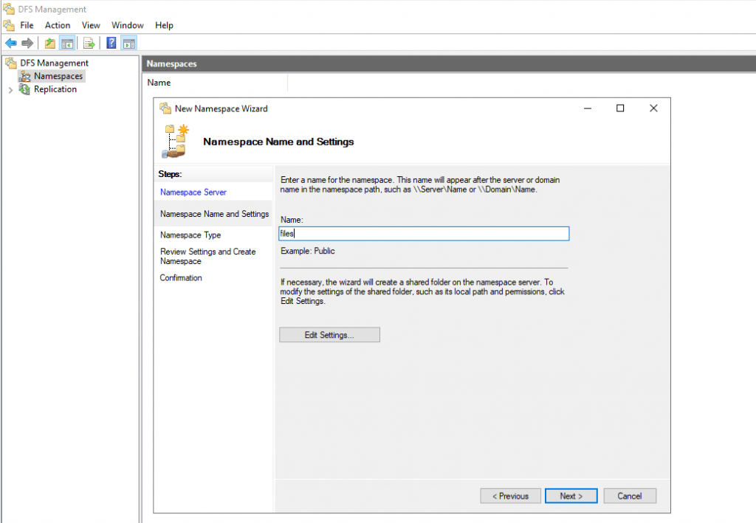Click the MMC icon beside the File menu
The width and height of the screenshot is (756, 523).
[x=9, y=25]
